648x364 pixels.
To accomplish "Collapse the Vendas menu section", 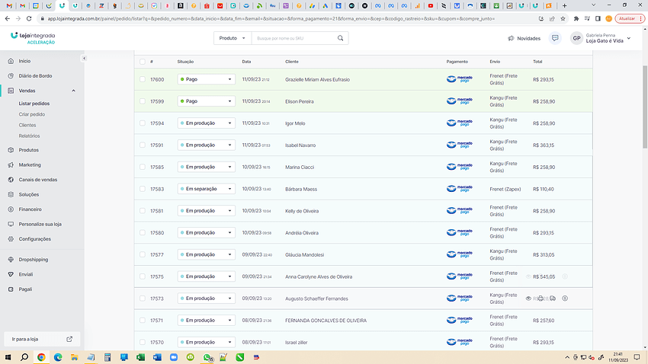I will pyautogui.click(x=73, y=91).
